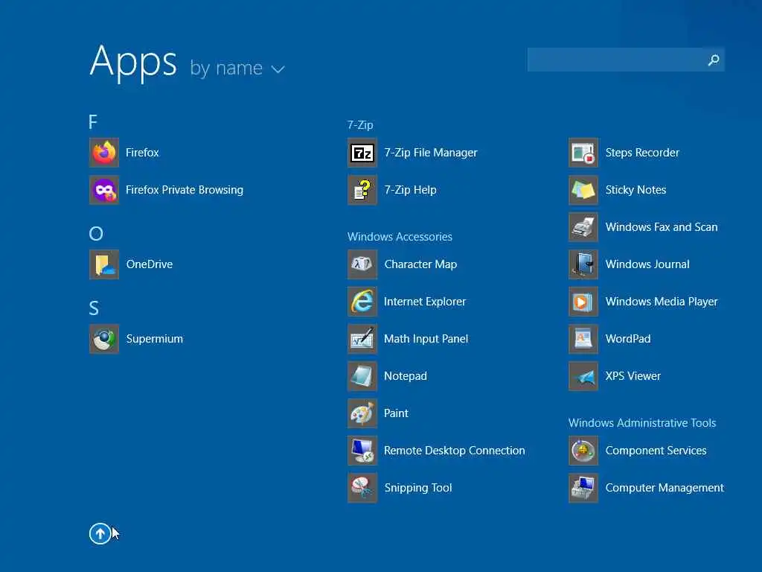Viewport: 762px width, 572px height.
Task: Launch the Math Input Panel icon
Action: click(362, 339)
